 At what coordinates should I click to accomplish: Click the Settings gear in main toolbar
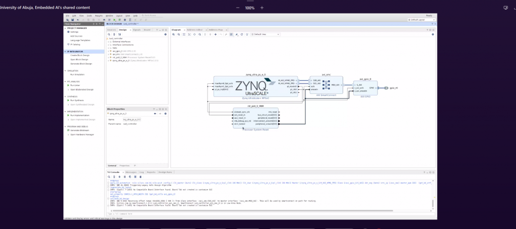click(x=125, y=20)
